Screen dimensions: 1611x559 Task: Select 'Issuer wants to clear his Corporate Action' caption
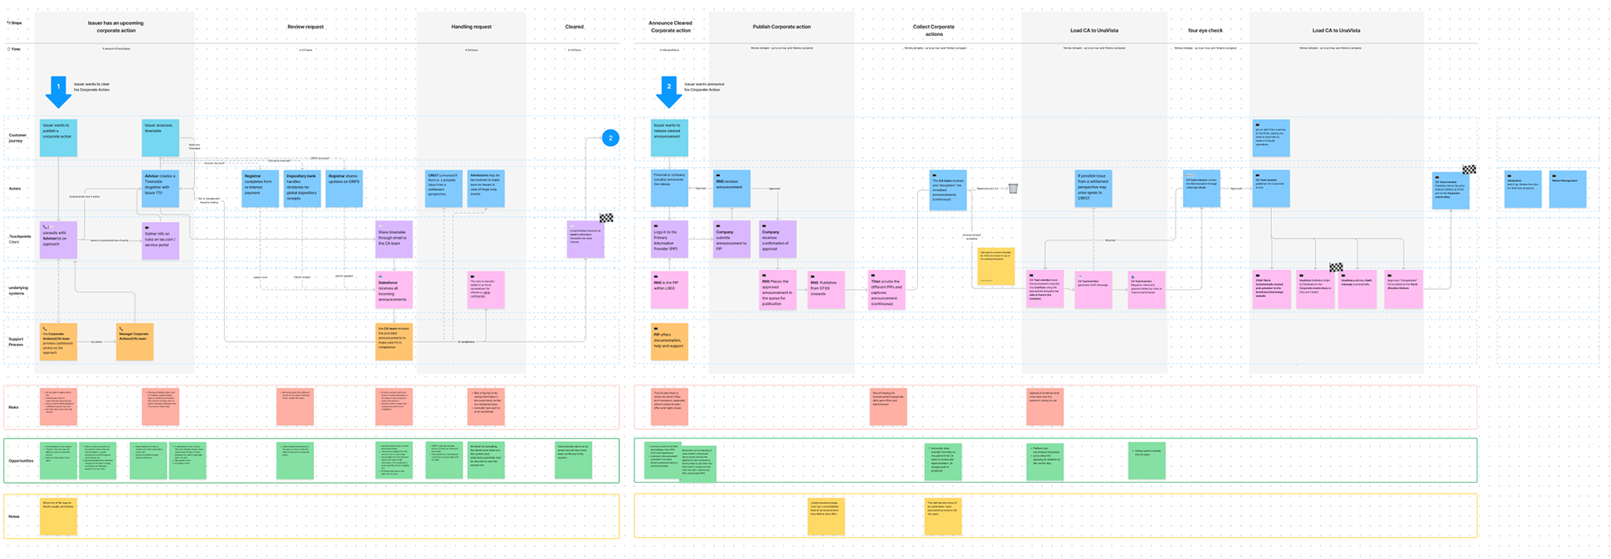pos(91,86)
